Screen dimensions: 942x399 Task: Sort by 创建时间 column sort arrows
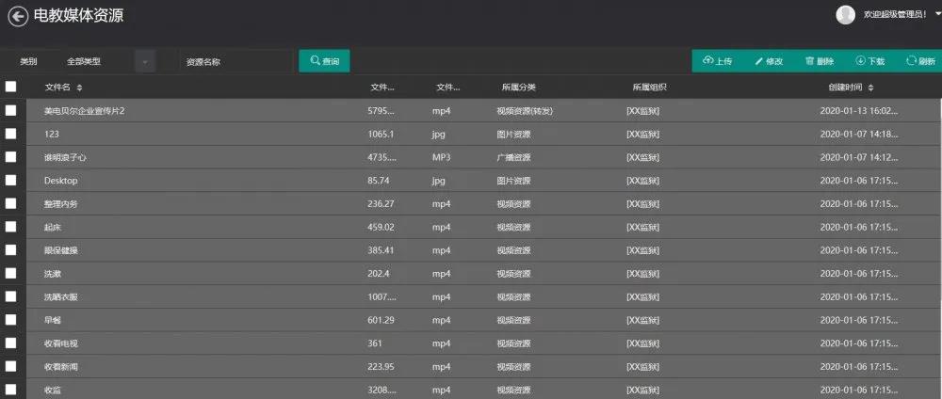coord(870,88)
